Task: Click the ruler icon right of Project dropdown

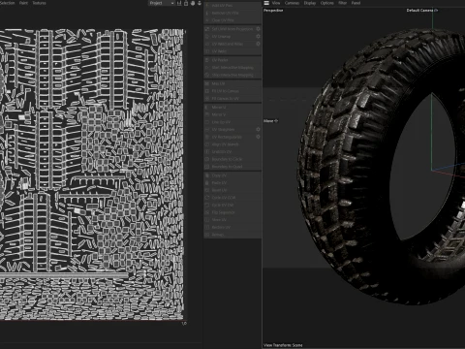Action: (179, 3)
